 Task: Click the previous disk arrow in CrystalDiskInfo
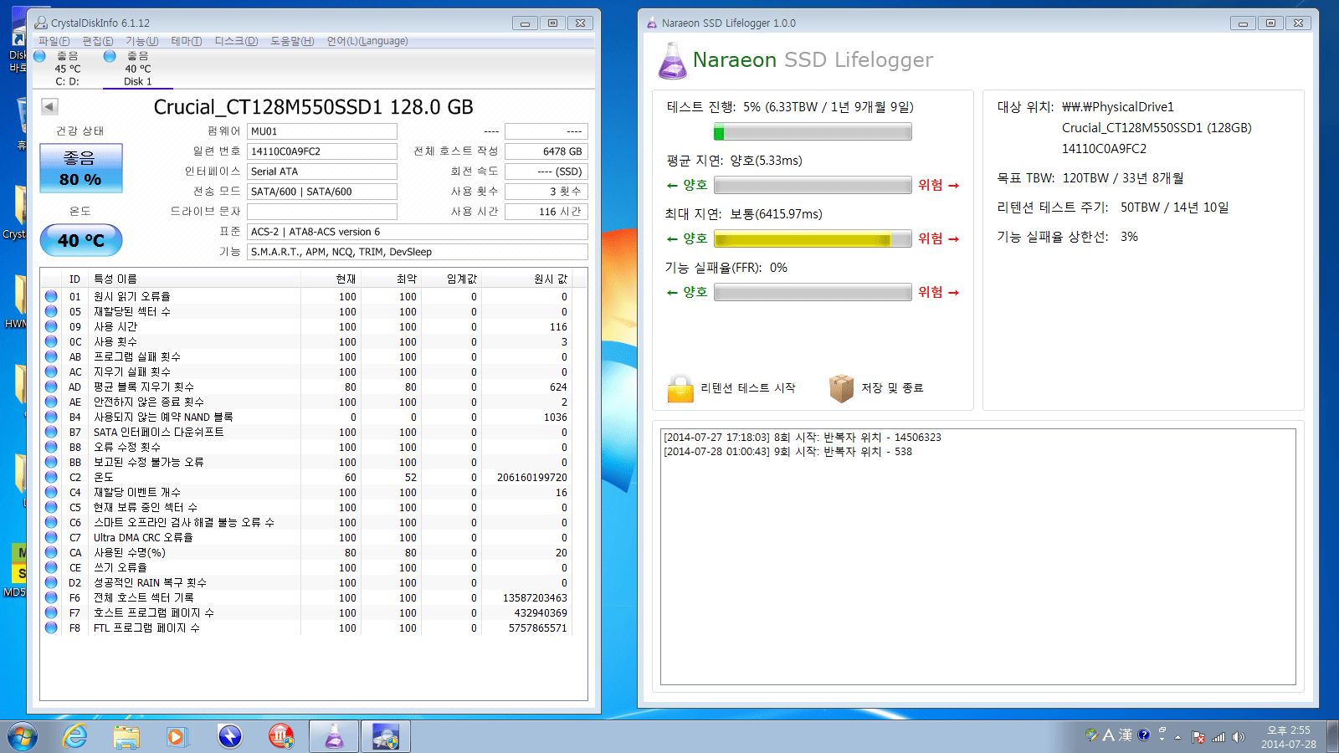pos(49,106)
